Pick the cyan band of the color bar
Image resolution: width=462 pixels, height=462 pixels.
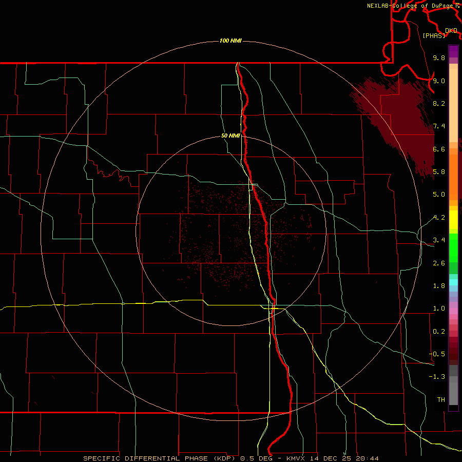tap(453, 282)
